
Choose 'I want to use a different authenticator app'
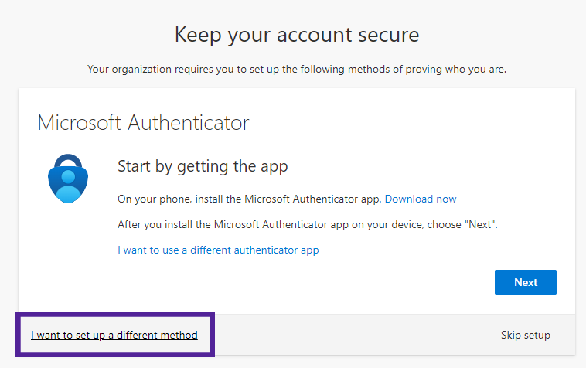pos(218,250)
